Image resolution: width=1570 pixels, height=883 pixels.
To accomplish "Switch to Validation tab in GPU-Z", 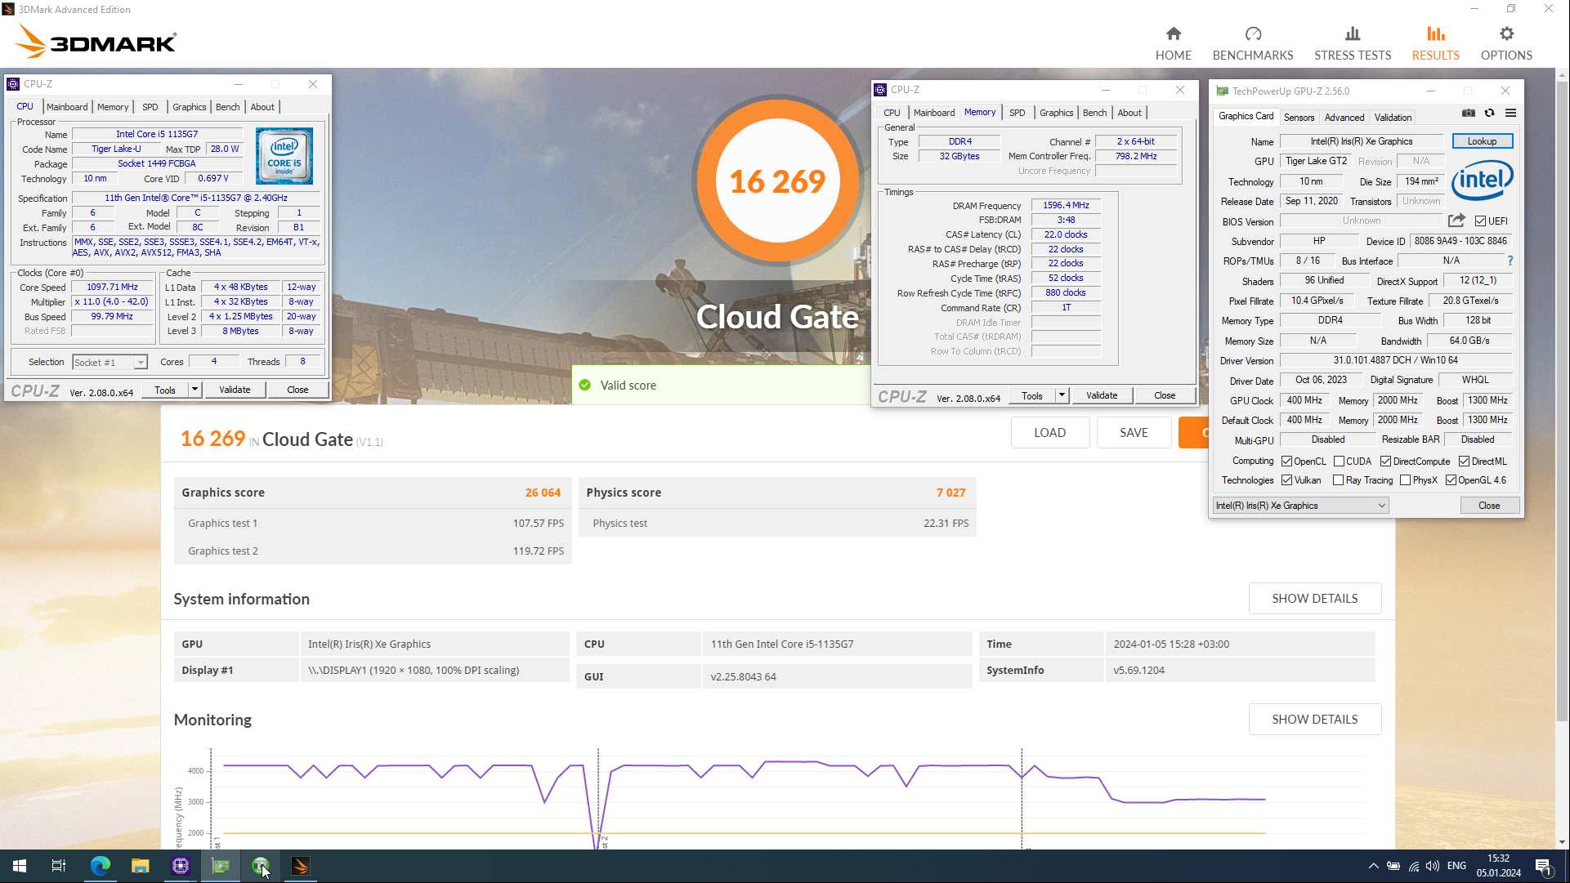I will (x=1393, y=118).
